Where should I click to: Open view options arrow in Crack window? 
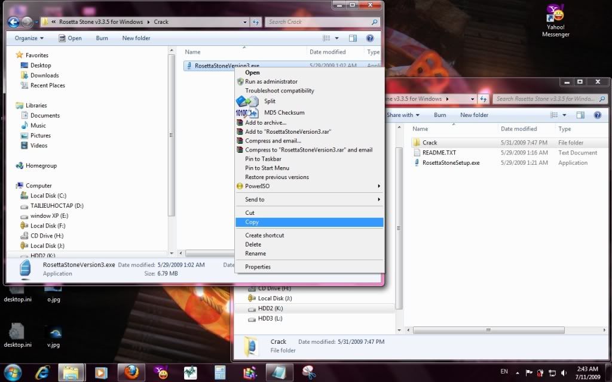(x=337, y=38)
